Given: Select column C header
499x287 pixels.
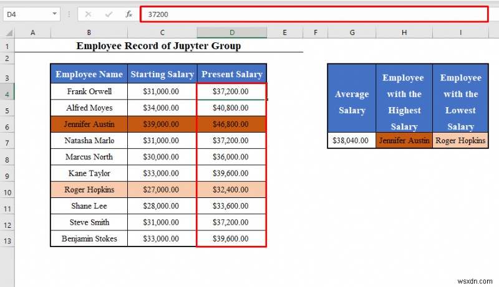Looking at the screenshot, I should tap(162, 32).
